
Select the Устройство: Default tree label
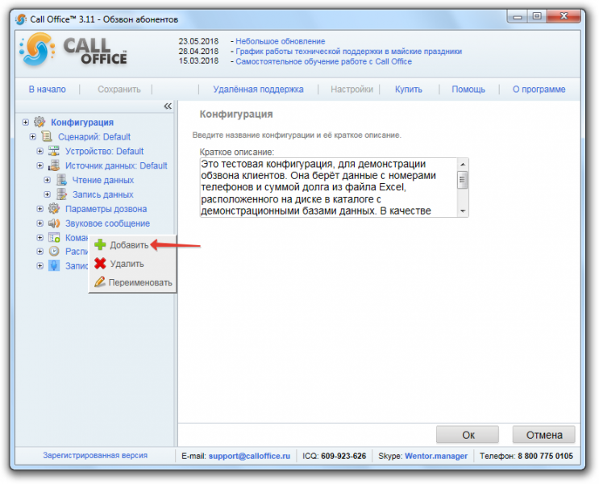[104, 152]
